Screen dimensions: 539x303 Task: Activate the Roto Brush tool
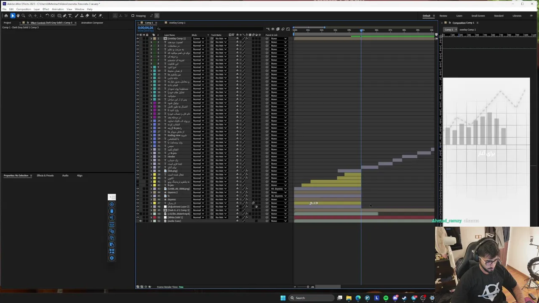(93, 16)
